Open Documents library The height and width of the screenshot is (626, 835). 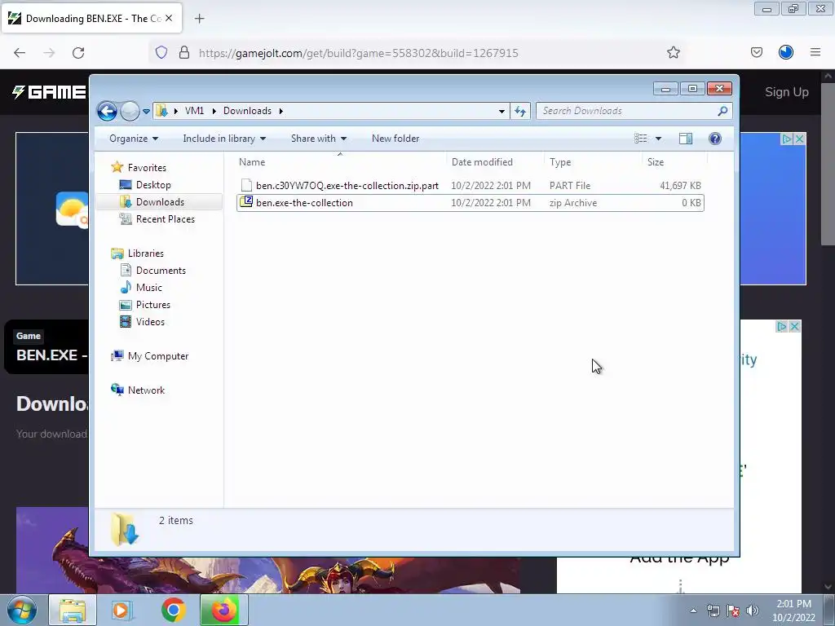click(x=161, y=271)
